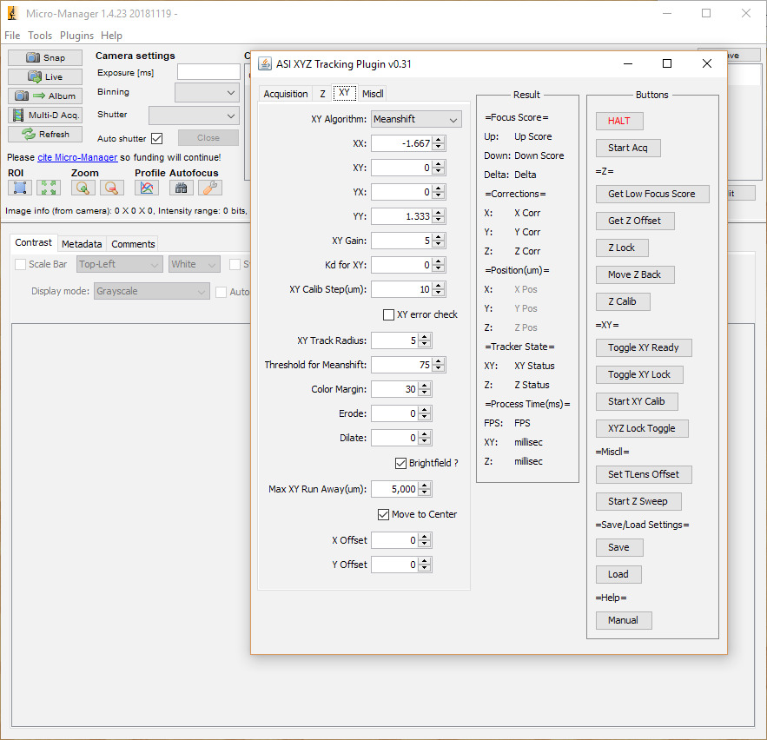
Task: Open the line Profile chart icon
Action: click(x=147, y=188)
